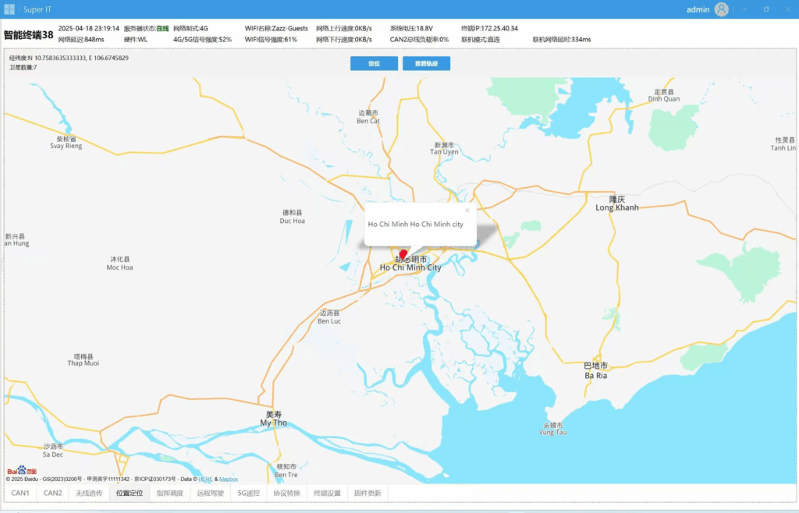Click the red location marker pin
Screen dimensions: 799x513
click(403, 254)
